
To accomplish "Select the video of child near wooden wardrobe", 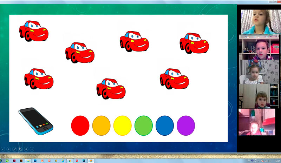I will click(x=259, y=96).
